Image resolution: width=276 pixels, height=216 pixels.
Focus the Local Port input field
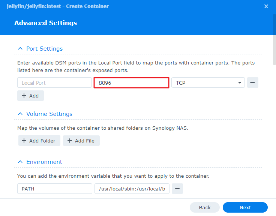54,82
